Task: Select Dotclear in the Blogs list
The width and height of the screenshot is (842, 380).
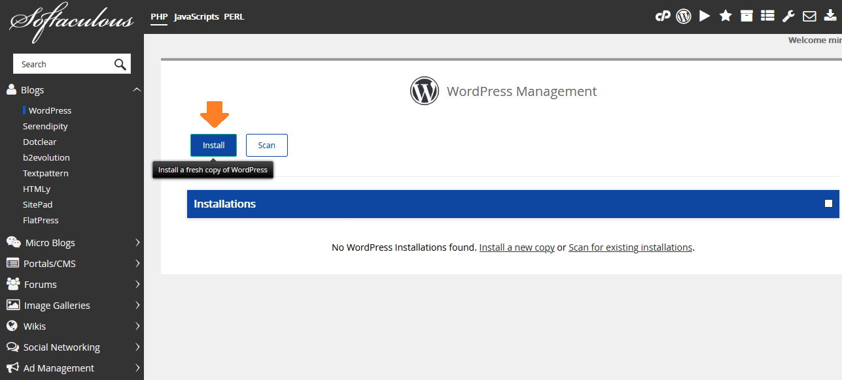Action: [x=40, y=142]
